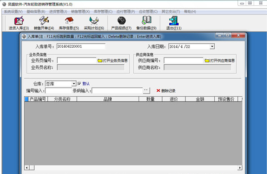
Task: Open the 产品报损(F7) tire icon
Action: pos(122,21)
